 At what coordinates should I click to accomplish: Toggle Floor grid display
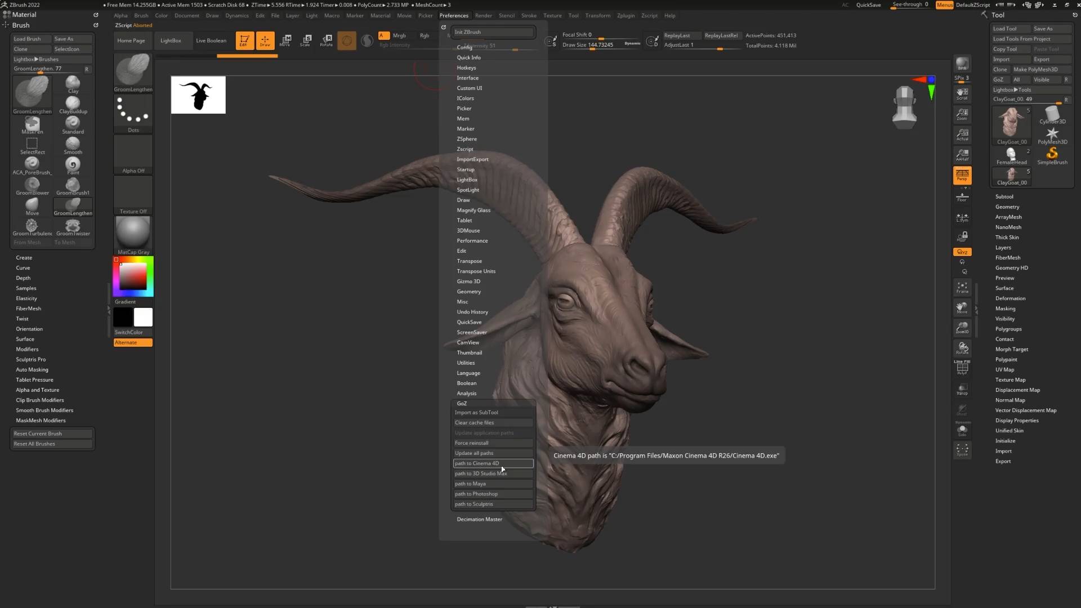point(962,197)
